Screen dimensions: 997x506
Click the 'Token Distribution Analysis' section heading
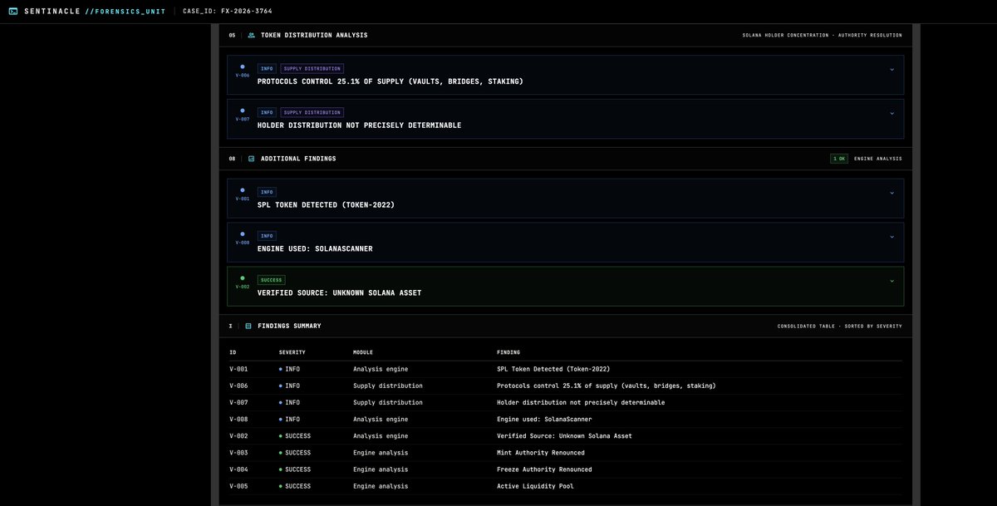pyautogui.click(x=314, y=35)
